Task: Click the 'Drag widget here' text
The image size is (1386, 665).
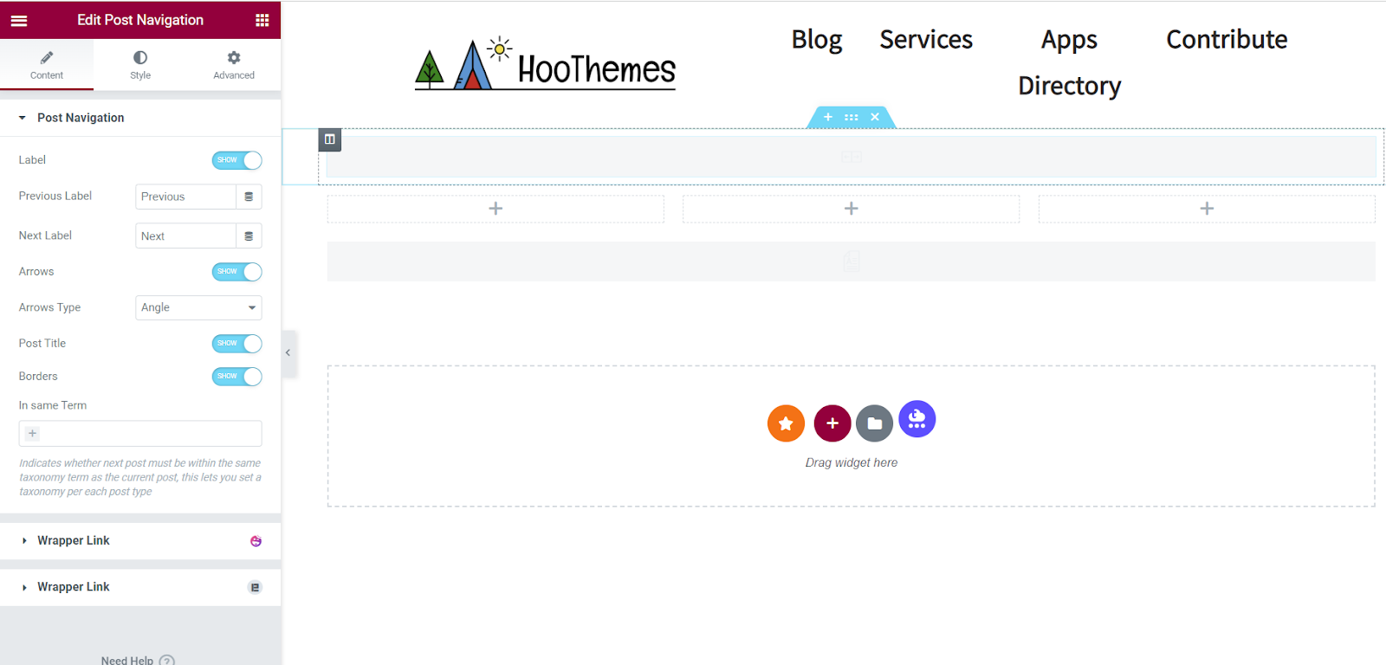Action: (x=852, y=463)
